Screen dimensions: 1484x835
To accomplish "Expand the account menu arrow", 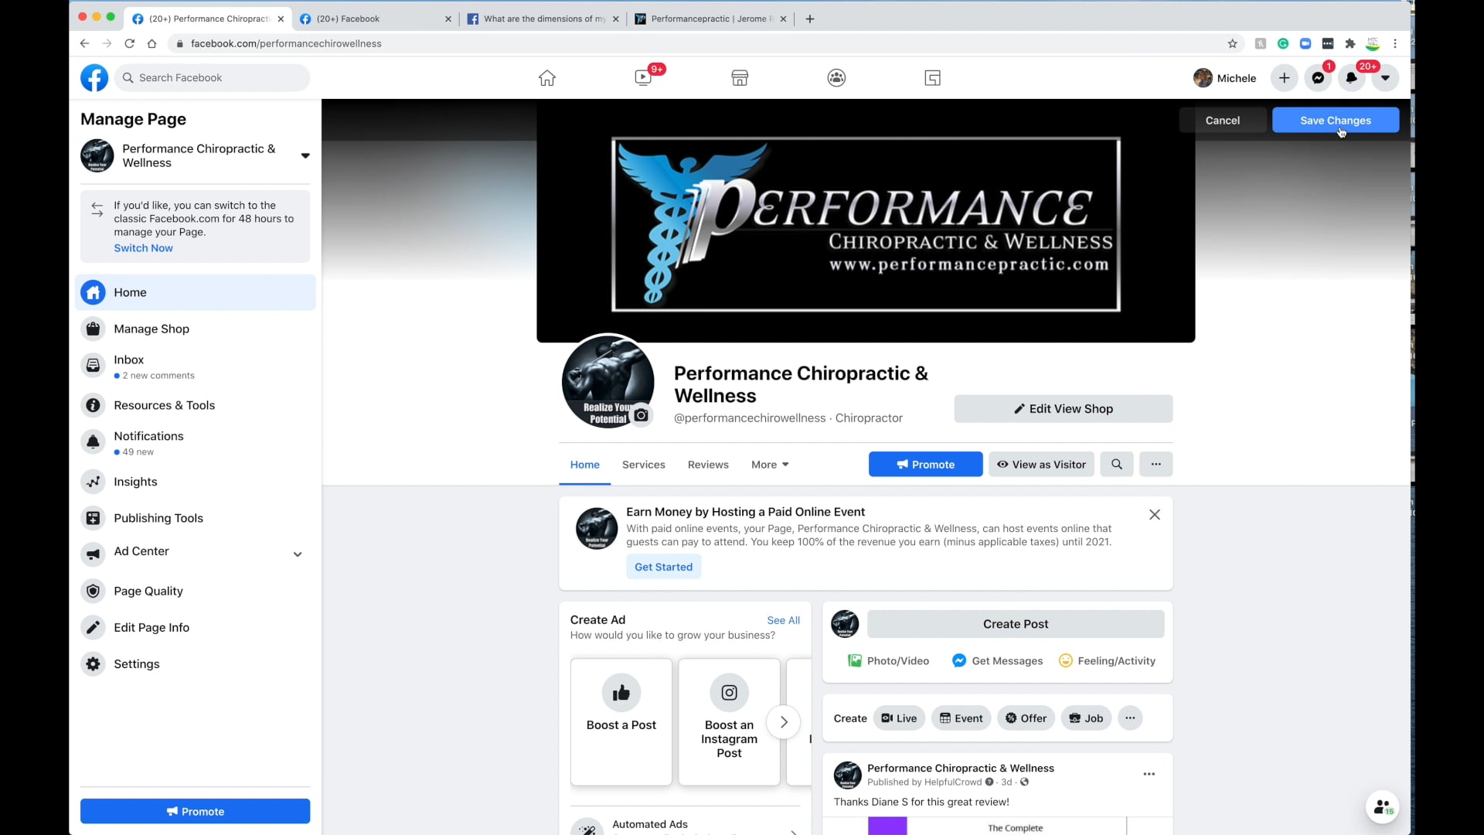I will point(1385,78).
